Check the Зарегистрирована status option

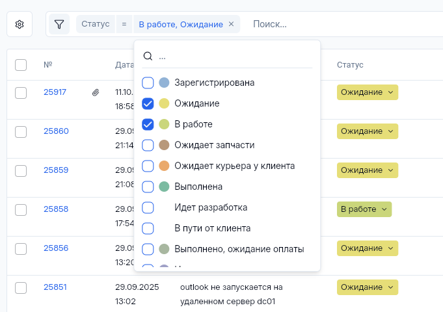(148, 83)
